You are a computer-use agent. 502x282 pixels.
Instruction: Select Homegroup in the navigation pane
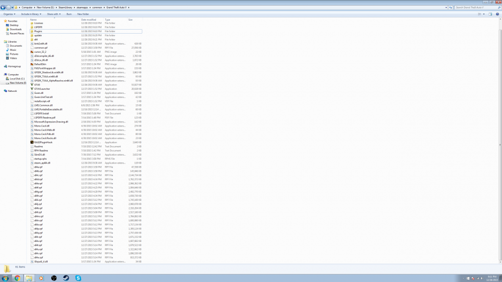point(14,66)
